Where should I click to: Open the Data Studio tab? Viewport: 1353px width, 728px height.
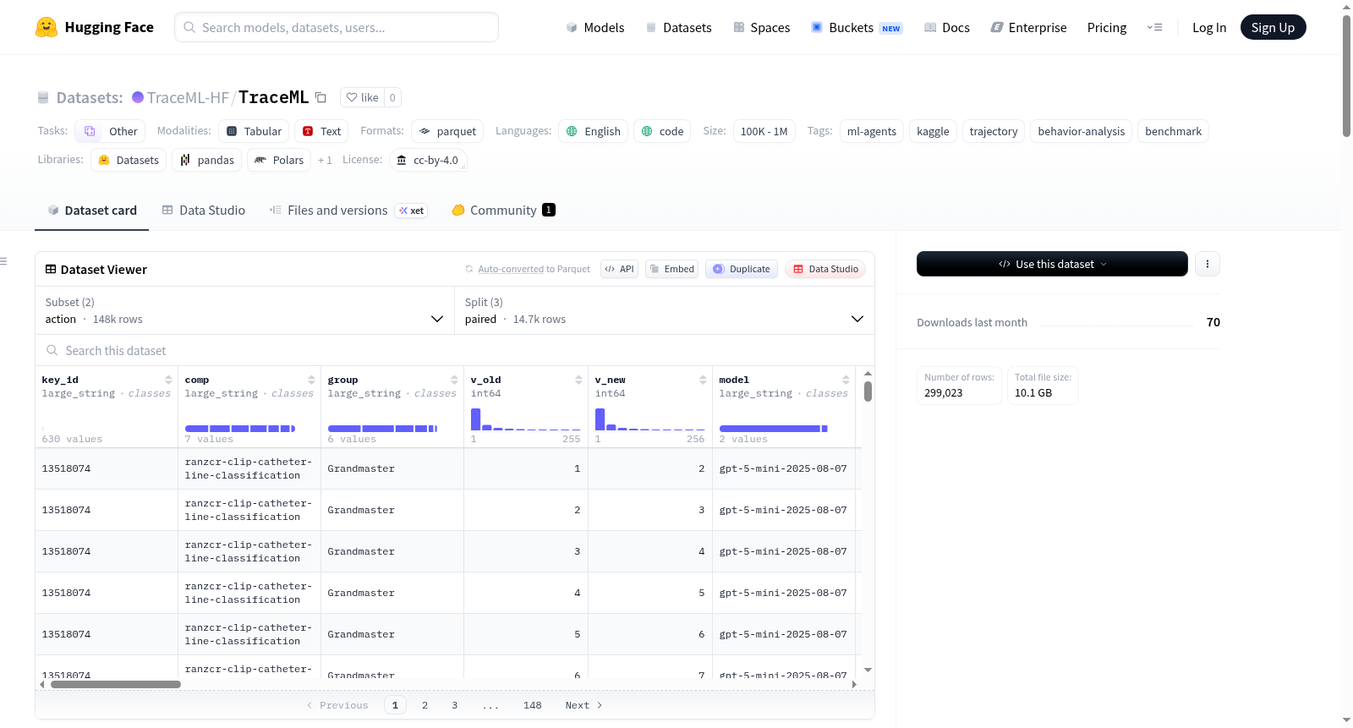pos(204,211)
